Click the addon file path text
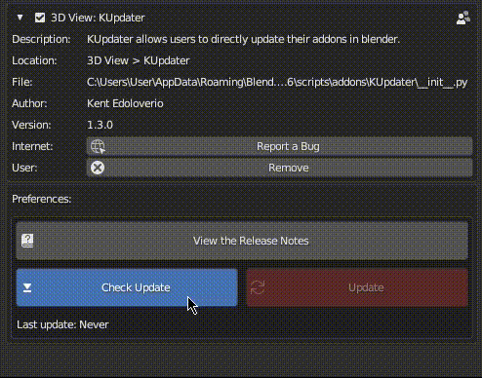482x378 pixels. (277, 82)
